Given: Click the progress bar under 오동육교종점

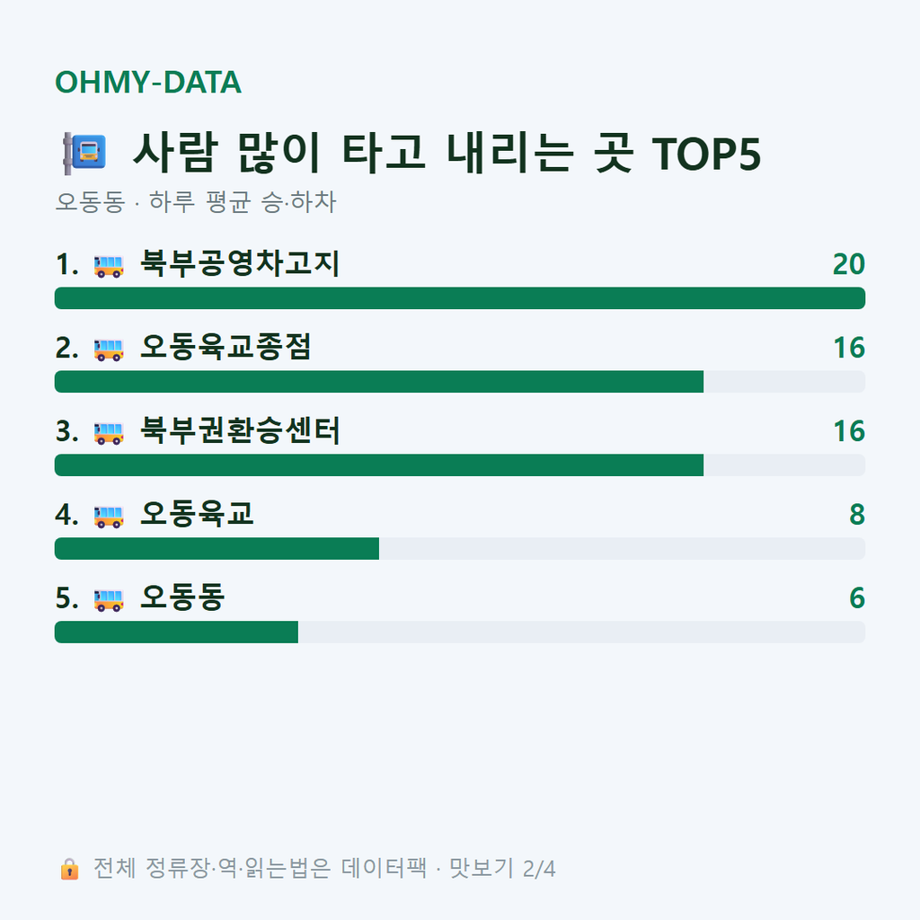Looking at the screenshot, I should (x=460, y=381).
